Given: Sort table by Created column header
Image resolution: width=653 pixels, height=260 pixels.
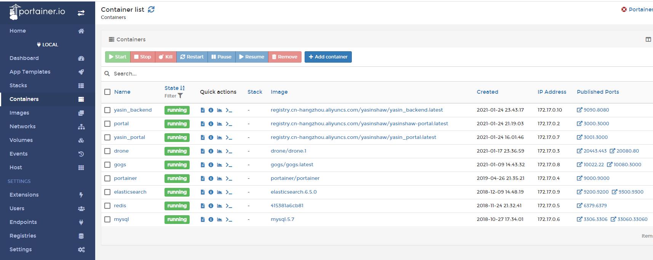Looking at the screenshot, I should click(487, 92).
